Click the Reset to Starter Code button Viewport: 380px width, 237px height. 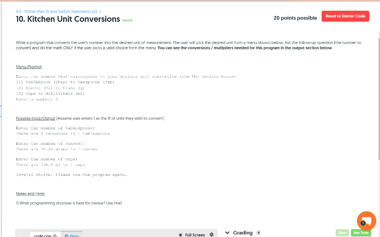[345, 16]
